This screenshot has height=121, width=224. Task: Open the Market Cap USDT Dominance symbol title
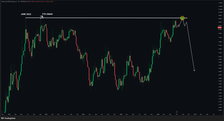click(9, 2)
